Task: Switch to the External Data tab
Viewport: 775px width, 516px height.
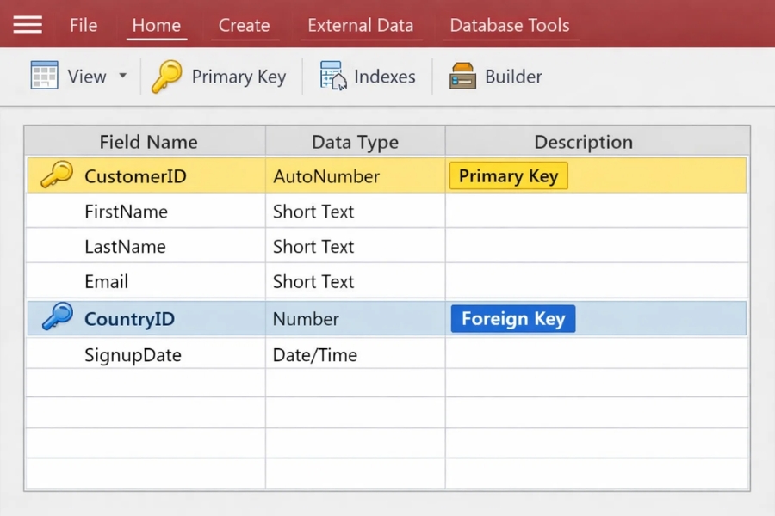Action: [360, 25]
